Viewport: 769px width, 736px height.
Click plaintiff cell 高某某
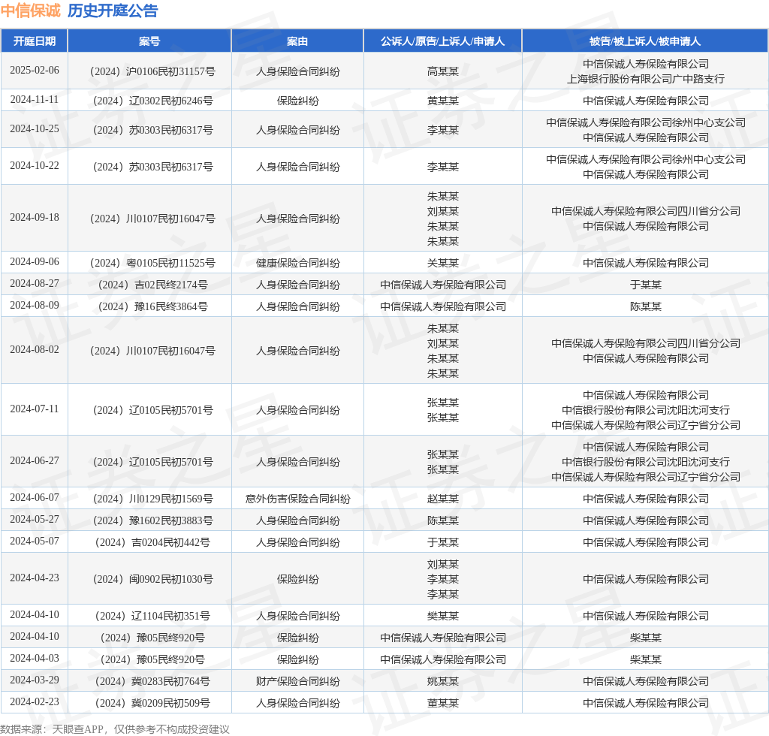point(443,71)
